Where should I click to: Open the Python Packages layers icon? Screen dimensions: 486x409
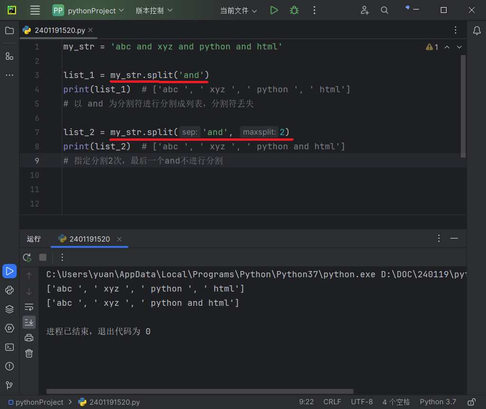click(10, 309)
